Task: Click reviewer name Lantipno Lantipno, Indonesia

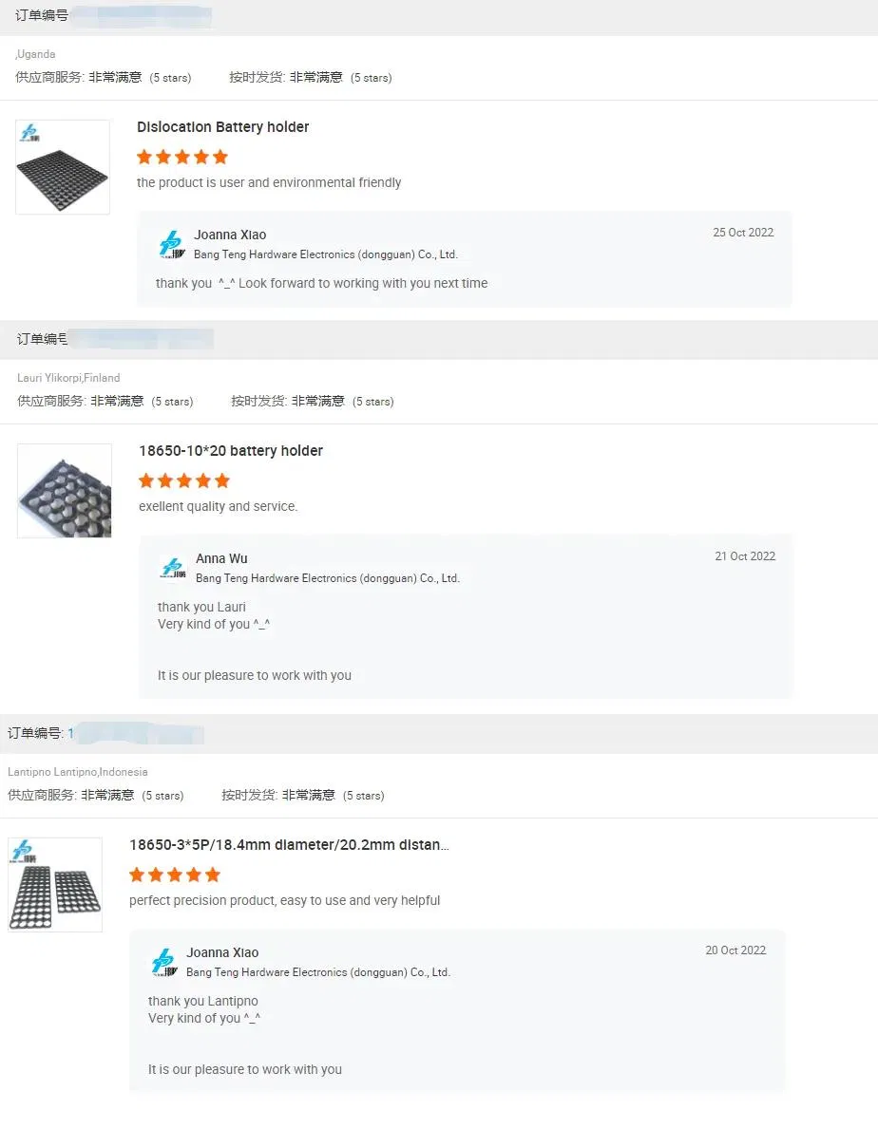Action: click(x=78, y=772)
